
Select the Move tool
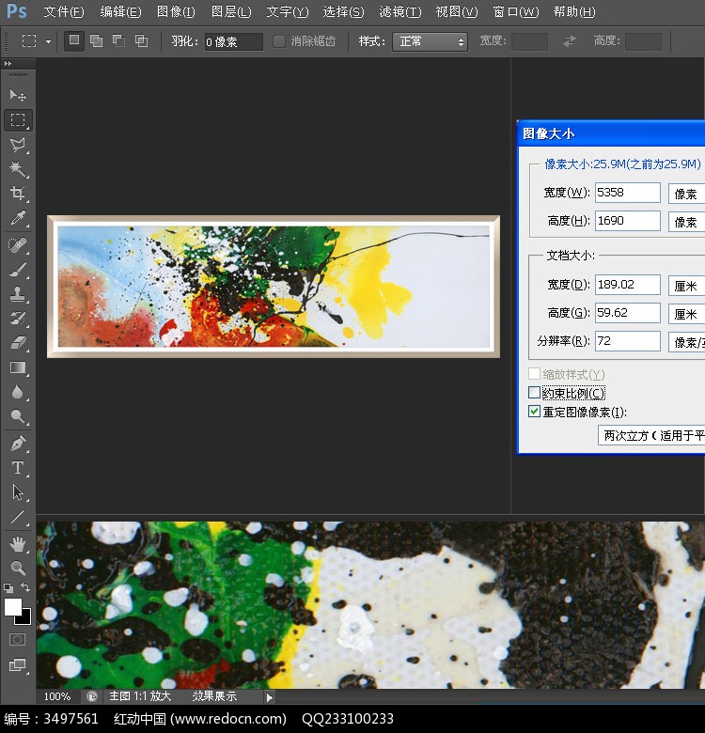pos(18,95)
